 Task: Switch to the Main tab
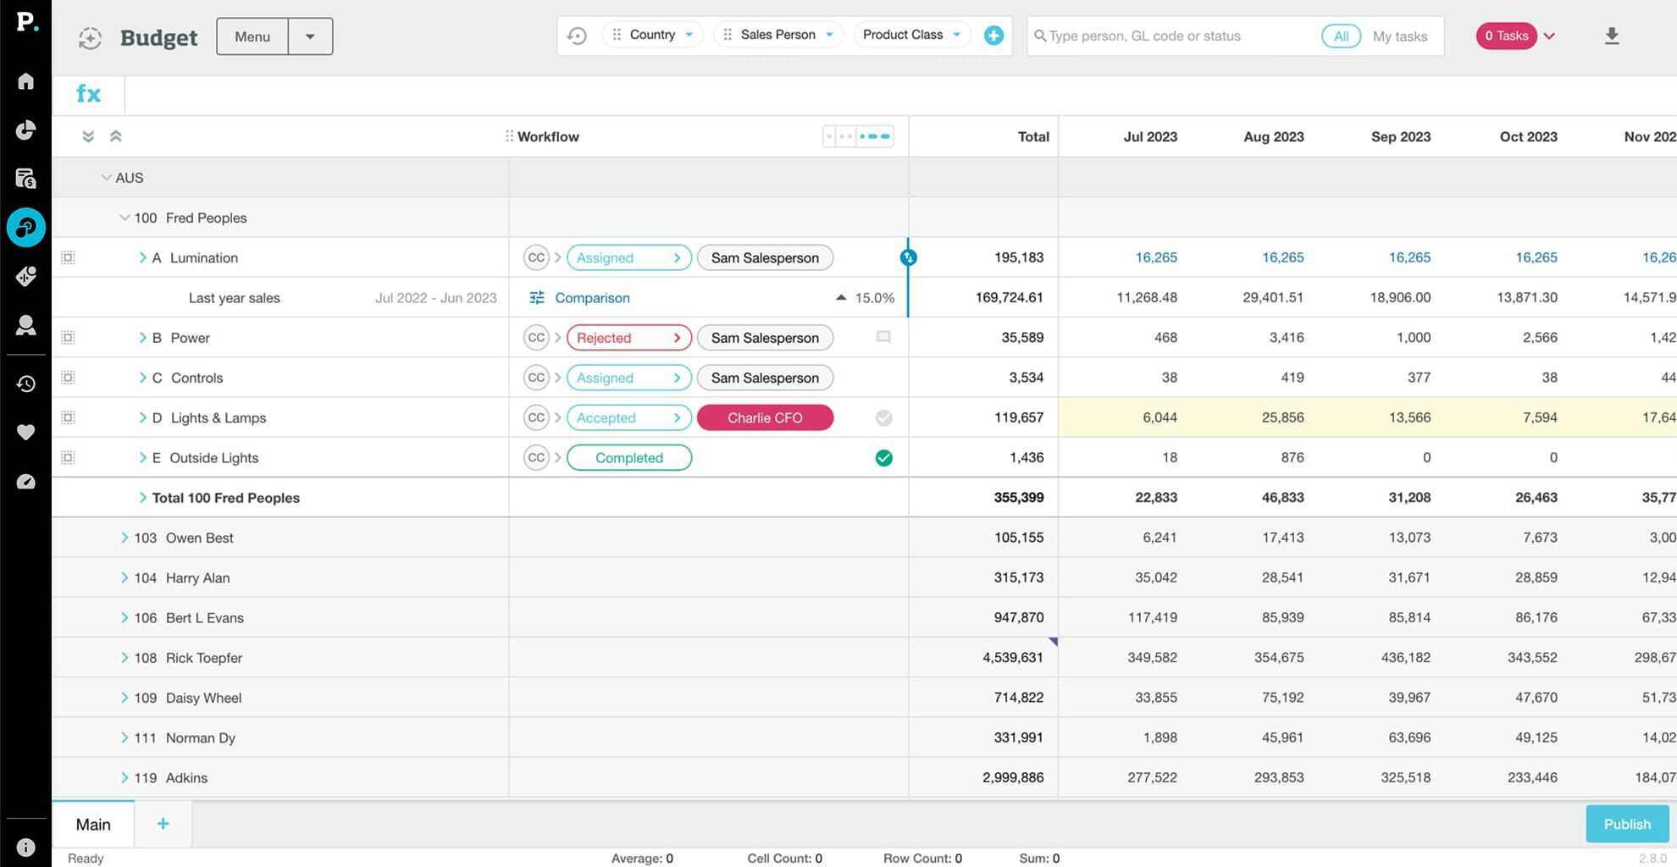click(x=93, y=824)
